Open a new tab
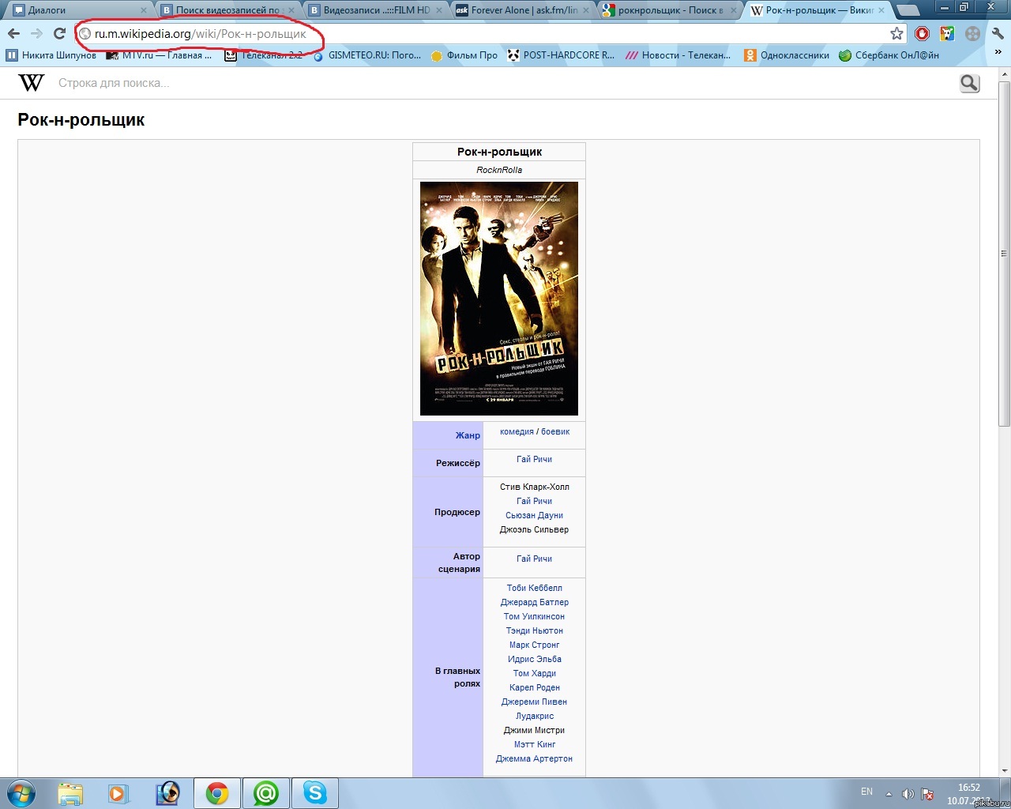This screenshot has width=1011, height=809. point(908,10)
